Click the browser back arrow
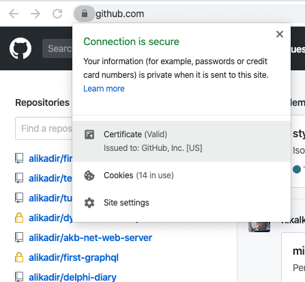This screenshot has width=305, height=282. coord(14,14)
